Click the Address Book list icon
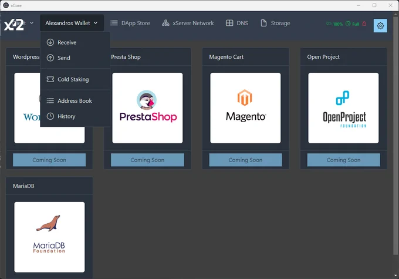Image resolution: width=399 pixels, height=279 pixels. (50, 100)
